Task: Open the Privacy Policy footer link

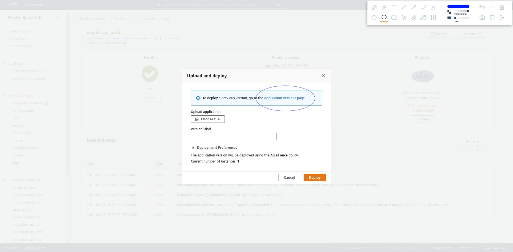Action: tap(443, 248)
